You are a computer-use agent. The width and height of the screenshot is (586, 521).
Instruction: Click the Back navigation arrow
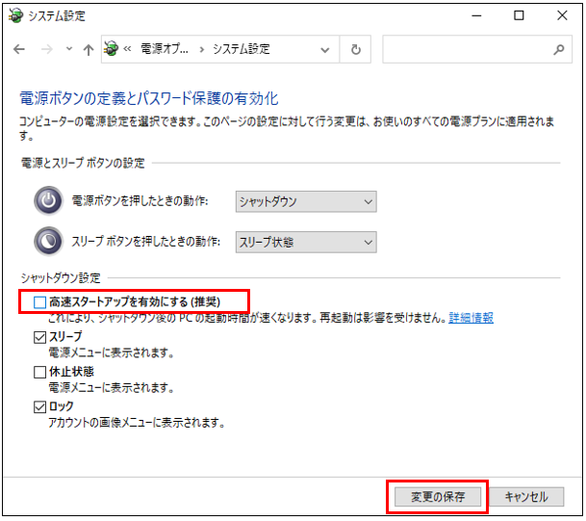19,49
